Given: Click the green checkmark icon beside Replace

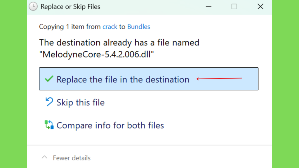Looking at the screenshot, I should pyautogui.click(x=49, y=79).
